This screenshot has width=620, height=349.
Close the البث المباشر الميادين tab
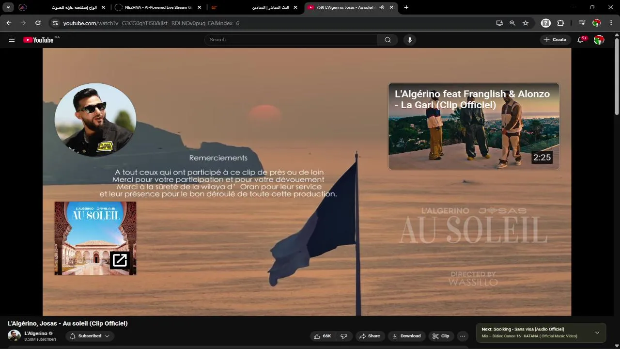point(295,7)
